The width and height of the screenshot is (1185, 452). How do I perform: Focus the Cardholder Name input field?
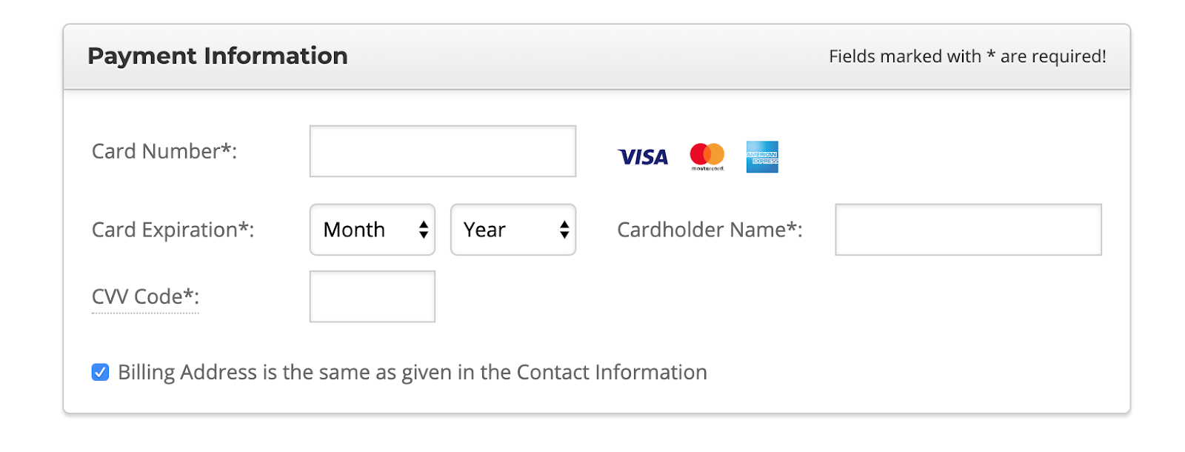pyautogui.click(x=969, y=230)
